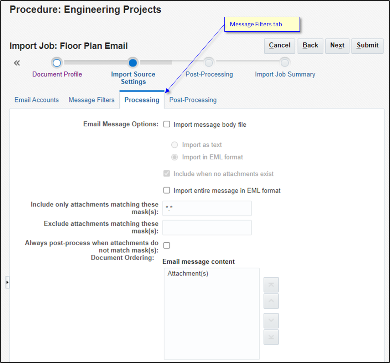Select the Import as text radio button

tap(175, 145)
